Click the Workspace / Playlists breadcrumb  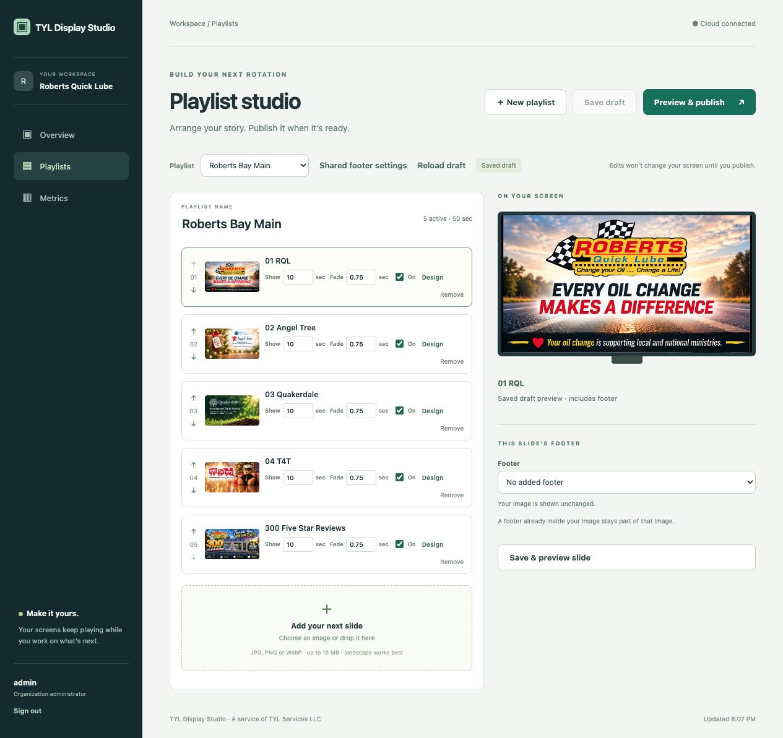tap(204, 24)
